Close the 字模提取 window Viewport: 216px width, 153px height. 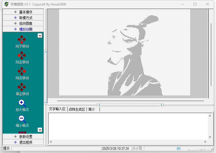click(x=208, y=4)
